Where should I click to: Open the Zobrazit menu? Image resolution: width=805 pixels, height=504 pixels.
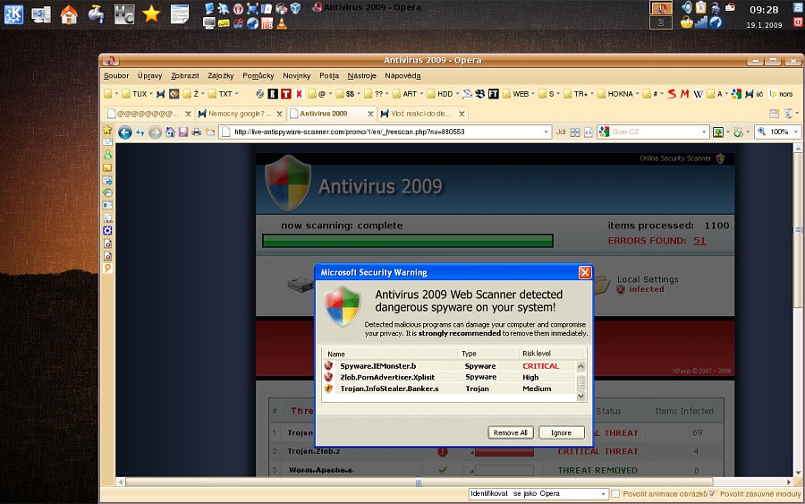tap(185, 75)
